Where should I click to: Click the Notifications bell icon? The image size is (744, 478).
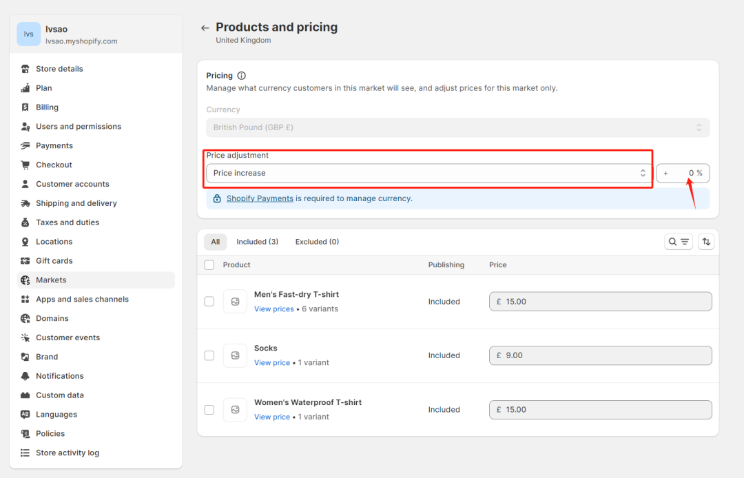click(25, 376)
